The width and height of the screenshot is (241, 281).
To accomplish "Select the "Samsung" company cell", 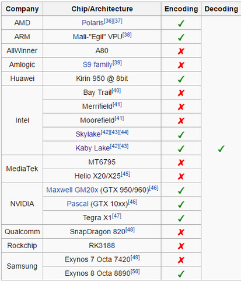I will (22, 266).
